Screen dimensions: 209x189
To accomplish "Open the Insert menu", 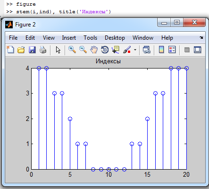I will click(69, 38).
